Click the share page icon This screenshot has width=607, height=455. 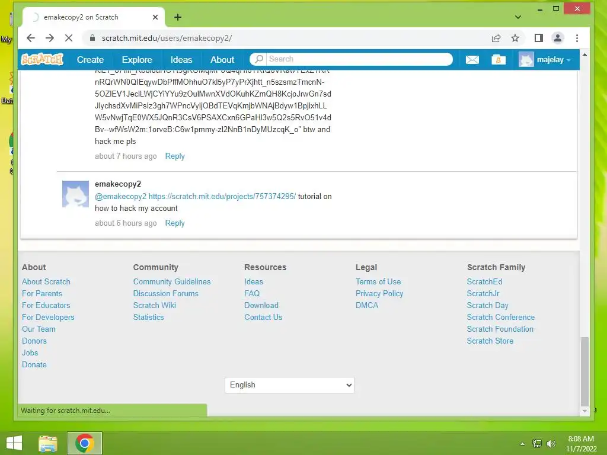pos(496,38)
